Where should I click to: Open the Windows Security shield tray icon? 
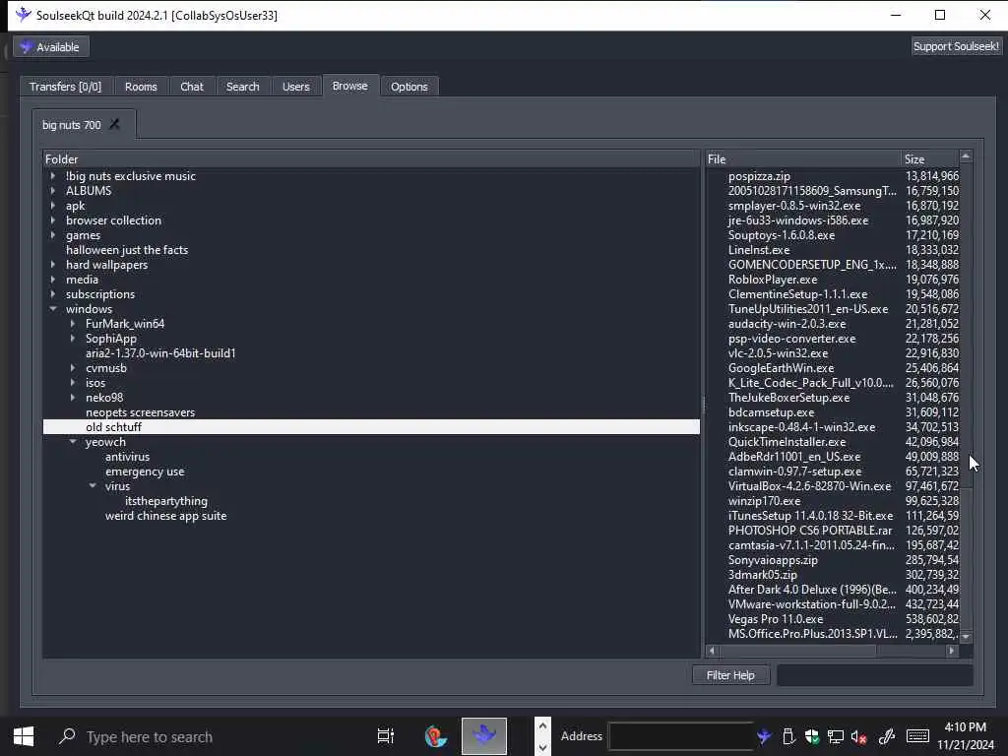point(812,736)
